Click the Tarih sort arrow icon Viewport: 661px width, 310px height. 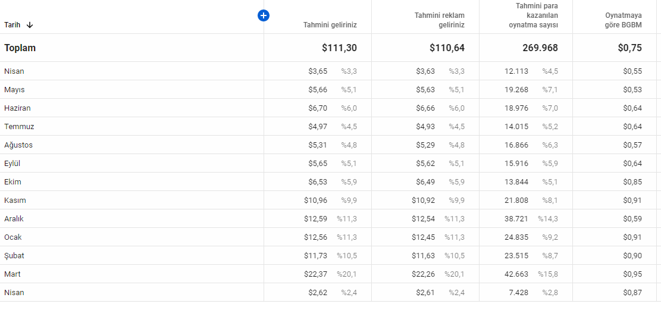(30, 25)
